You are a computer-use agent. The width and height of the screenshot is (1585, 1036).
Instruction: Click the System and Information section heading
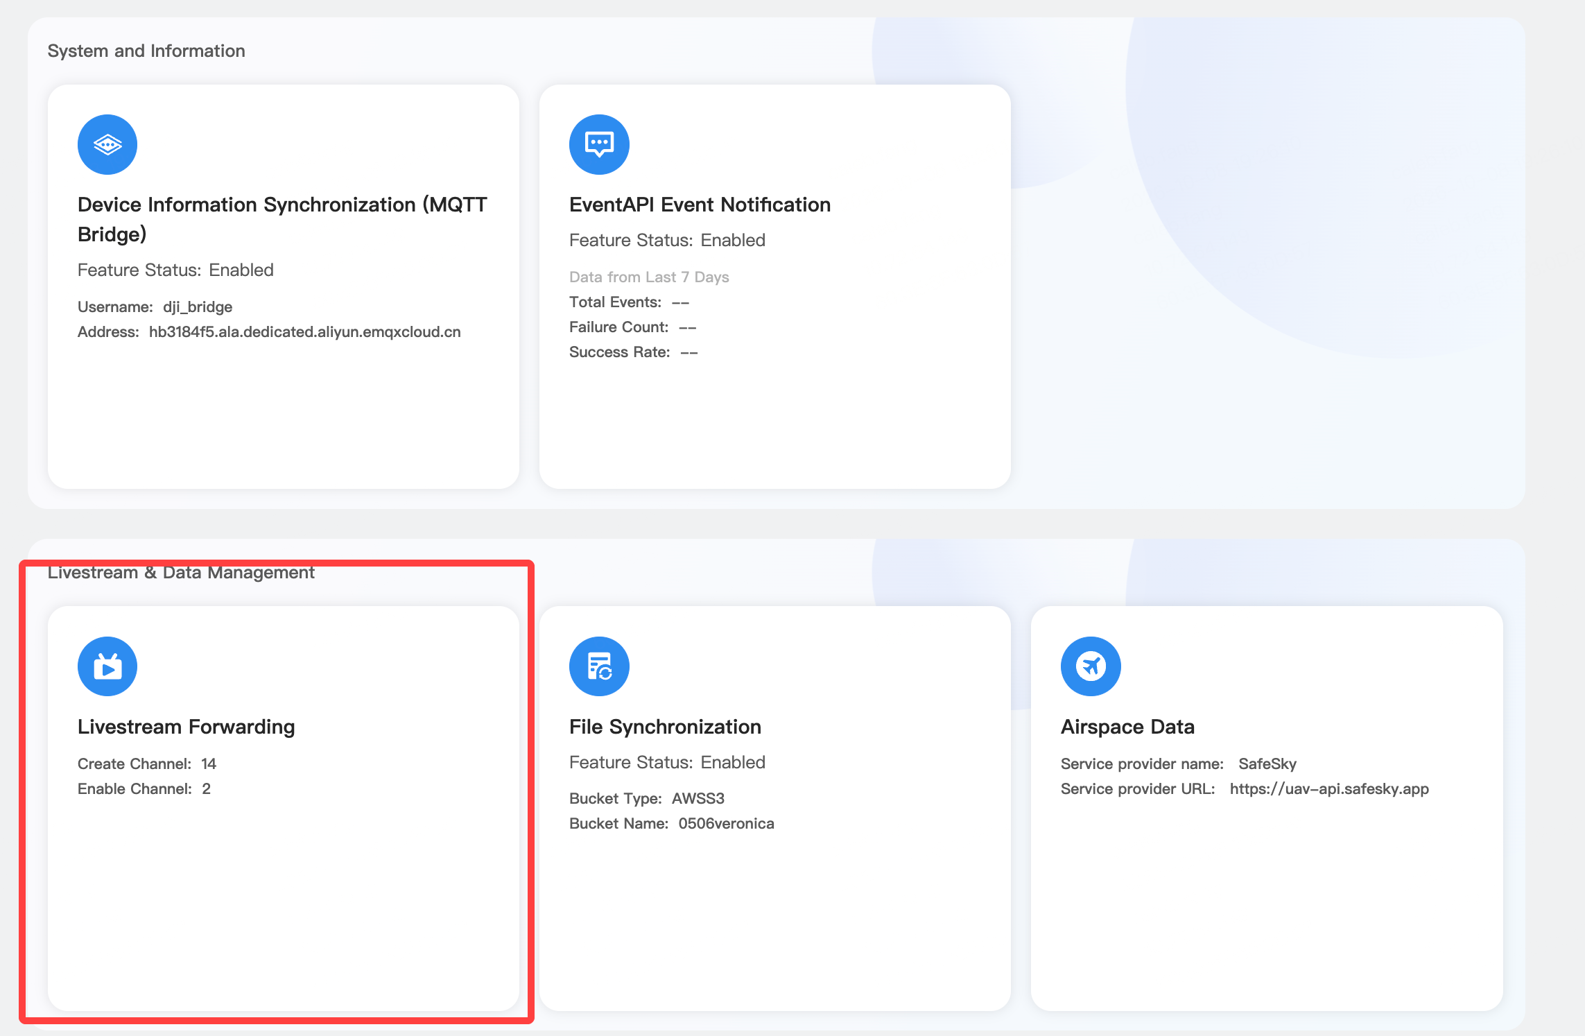[146, 51]
